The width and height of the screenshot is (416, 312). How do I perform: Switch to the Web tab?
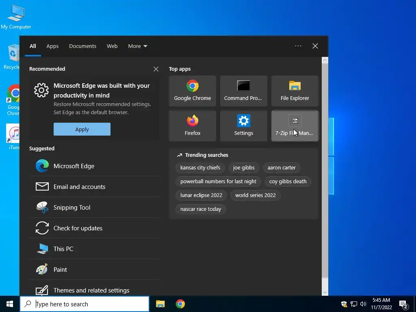pos(112,46)
